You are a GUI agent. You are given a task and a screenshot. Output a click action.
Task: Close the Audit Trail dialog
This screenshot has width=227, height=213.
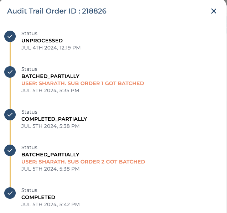coord(214,11)
